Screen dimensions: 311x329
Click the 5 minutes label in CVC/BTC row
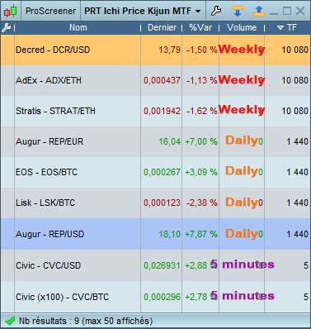tap(243, 296)
